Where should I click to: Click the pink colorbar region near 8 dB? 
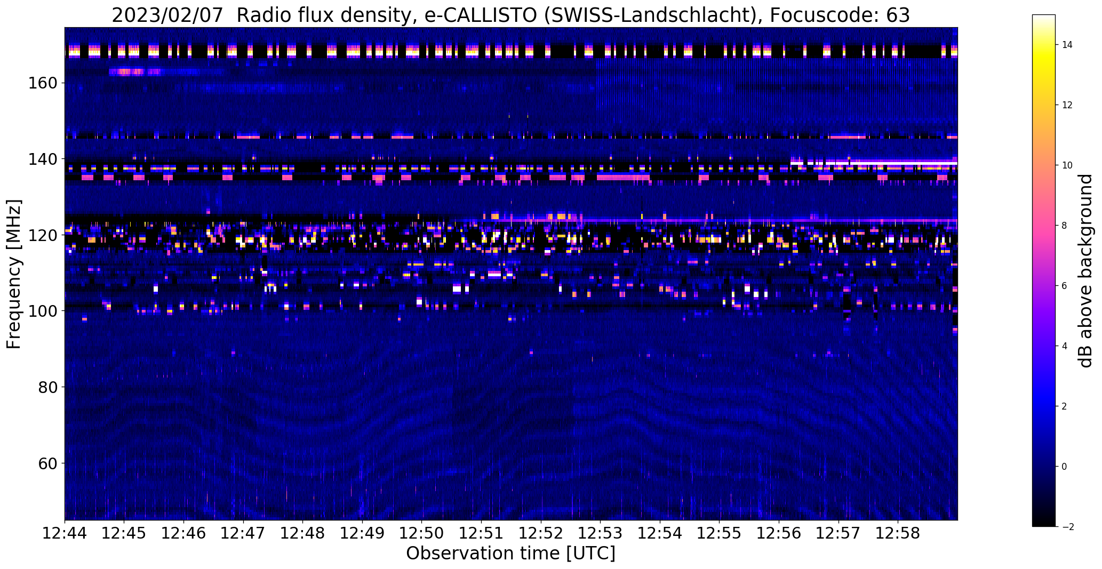click(1043, 226)
